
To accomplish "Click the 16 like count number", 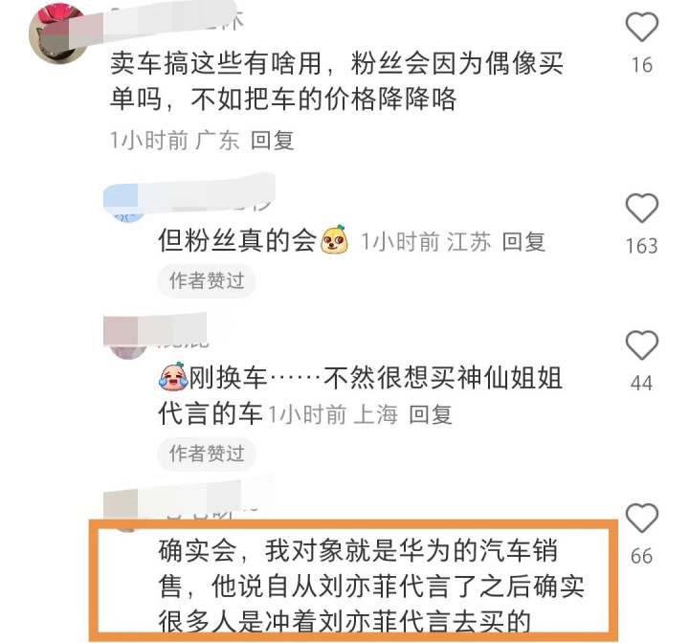I will pos(641,65).
